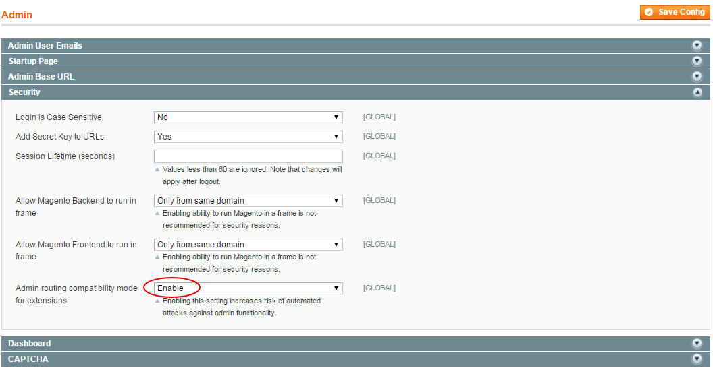713x372 pixels.
Task: Click GLOBAL scope next to Session Lifetime
Action: 379,156
